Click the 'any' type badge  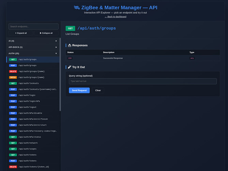tap(192, 58)
